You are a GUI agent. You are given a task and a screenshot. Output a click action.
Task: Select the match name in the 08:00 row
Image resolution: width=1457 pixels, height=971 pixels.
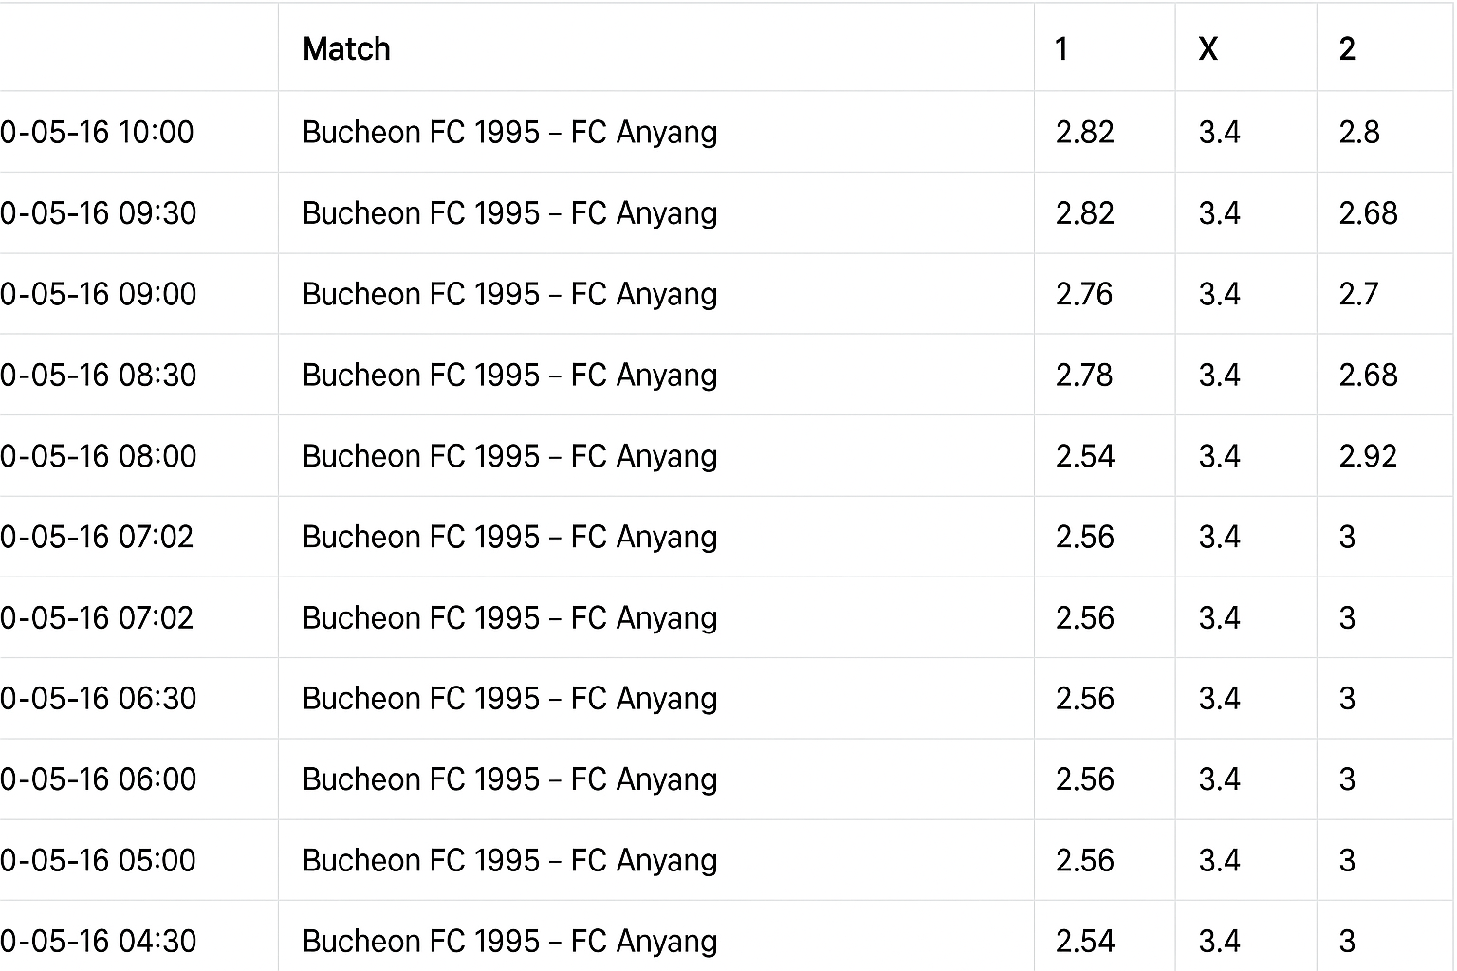tap(509, 456)
